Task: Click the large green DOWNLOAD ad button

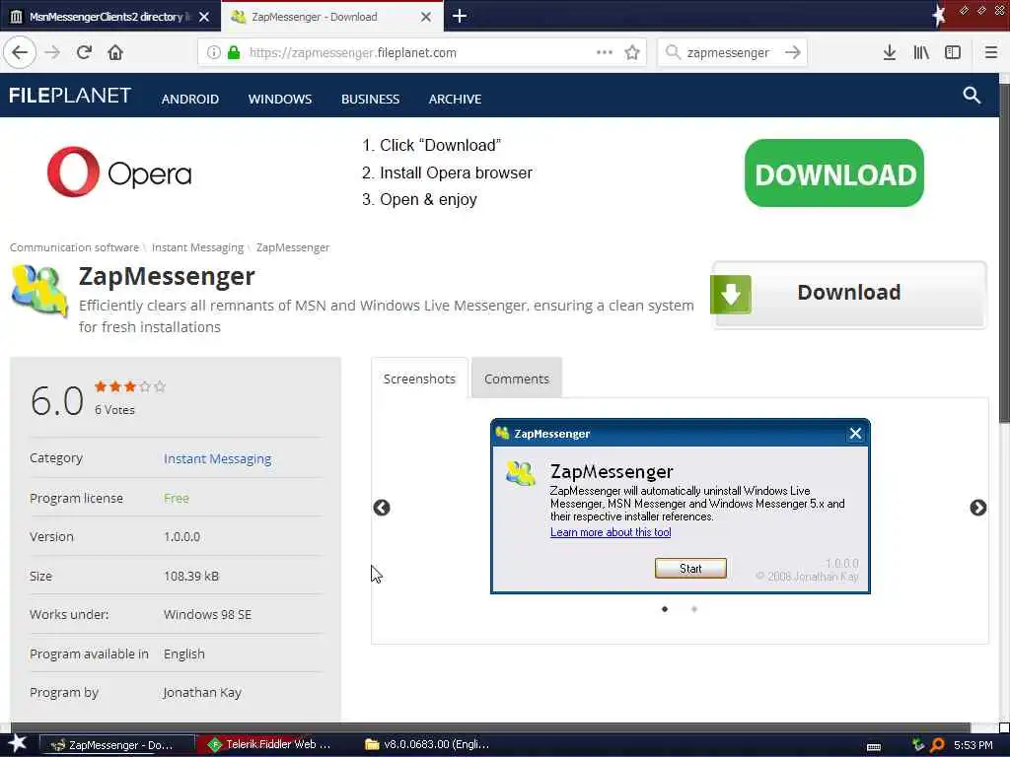Action: (834, 173)
